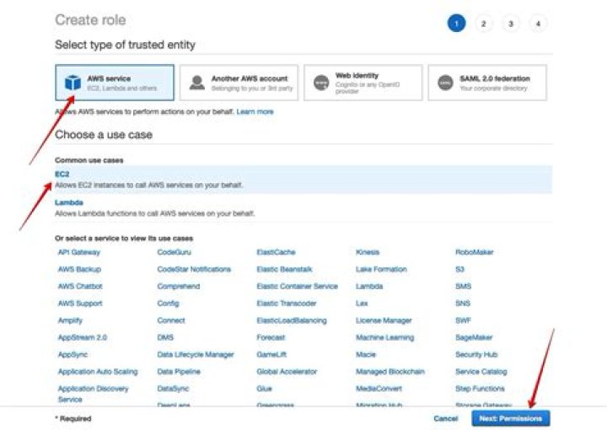Cancel the role creation
Viewport: 607px width, 430px height.
[445, 418]
